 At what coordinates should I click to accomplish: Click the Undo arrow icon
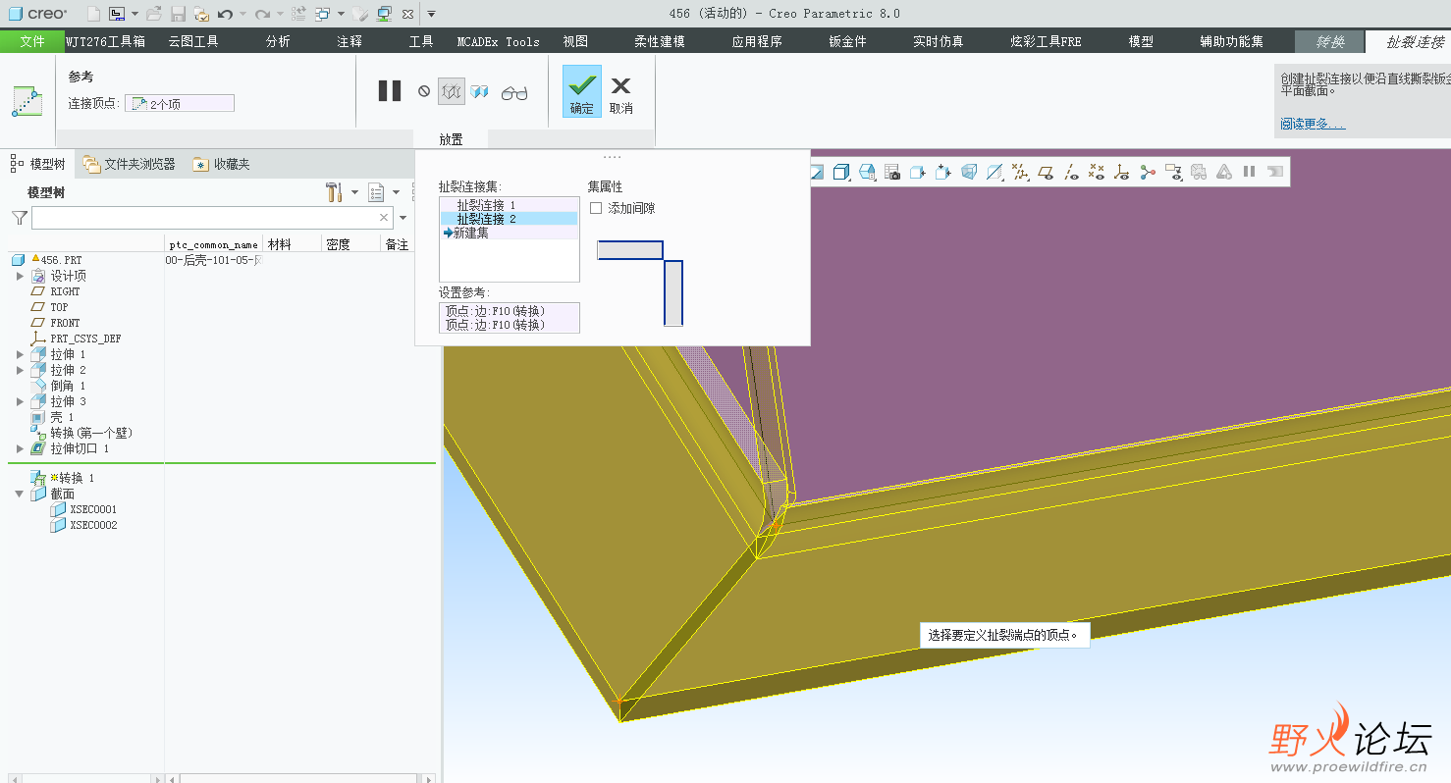pyautogui.click(x=225, y=14)
